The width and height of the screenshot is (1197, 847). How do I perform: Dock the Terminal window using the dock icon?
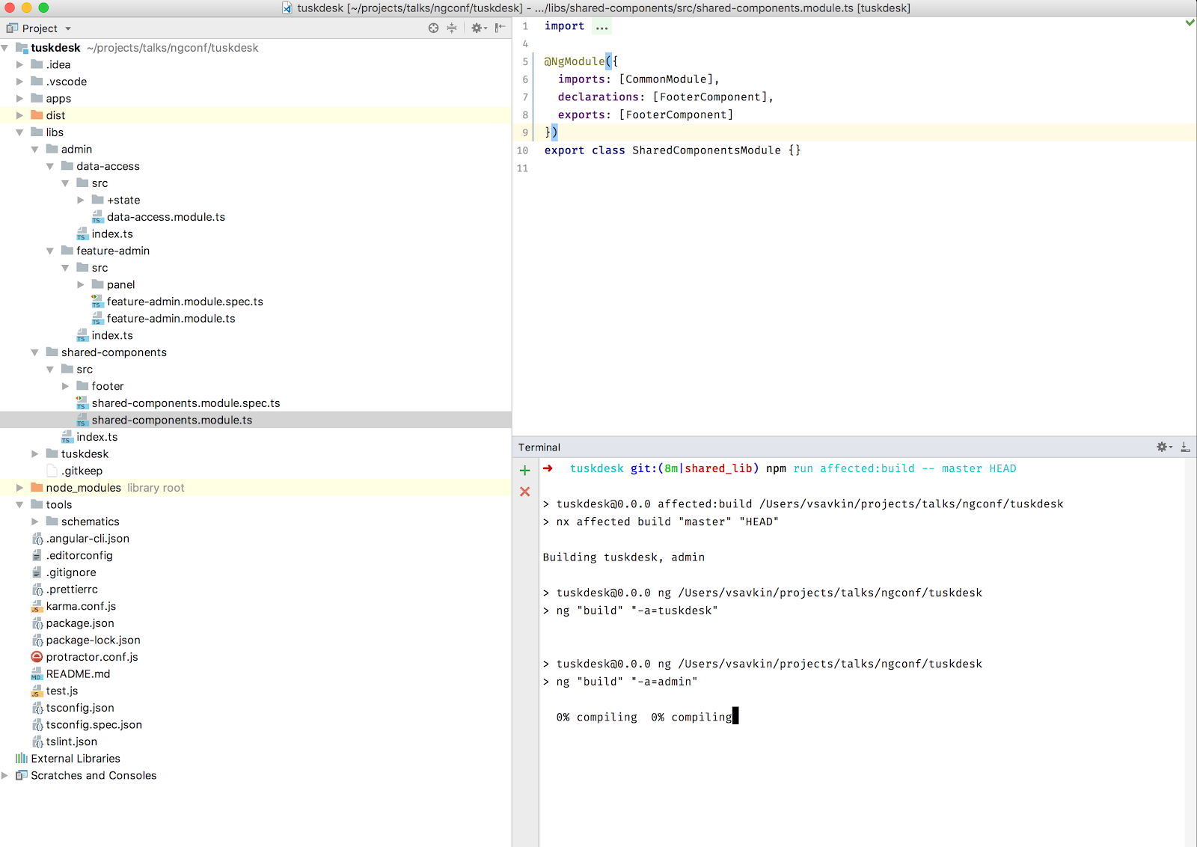pos(1184,447)
